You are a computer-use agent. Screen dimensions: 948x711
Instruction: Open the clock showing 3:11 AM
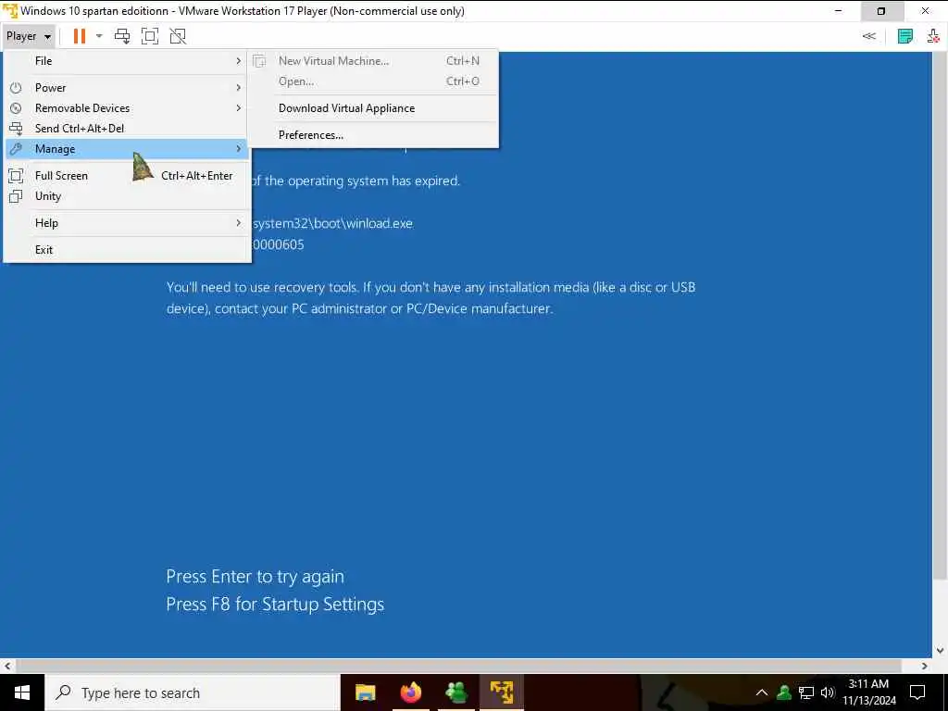pos(868,692)
